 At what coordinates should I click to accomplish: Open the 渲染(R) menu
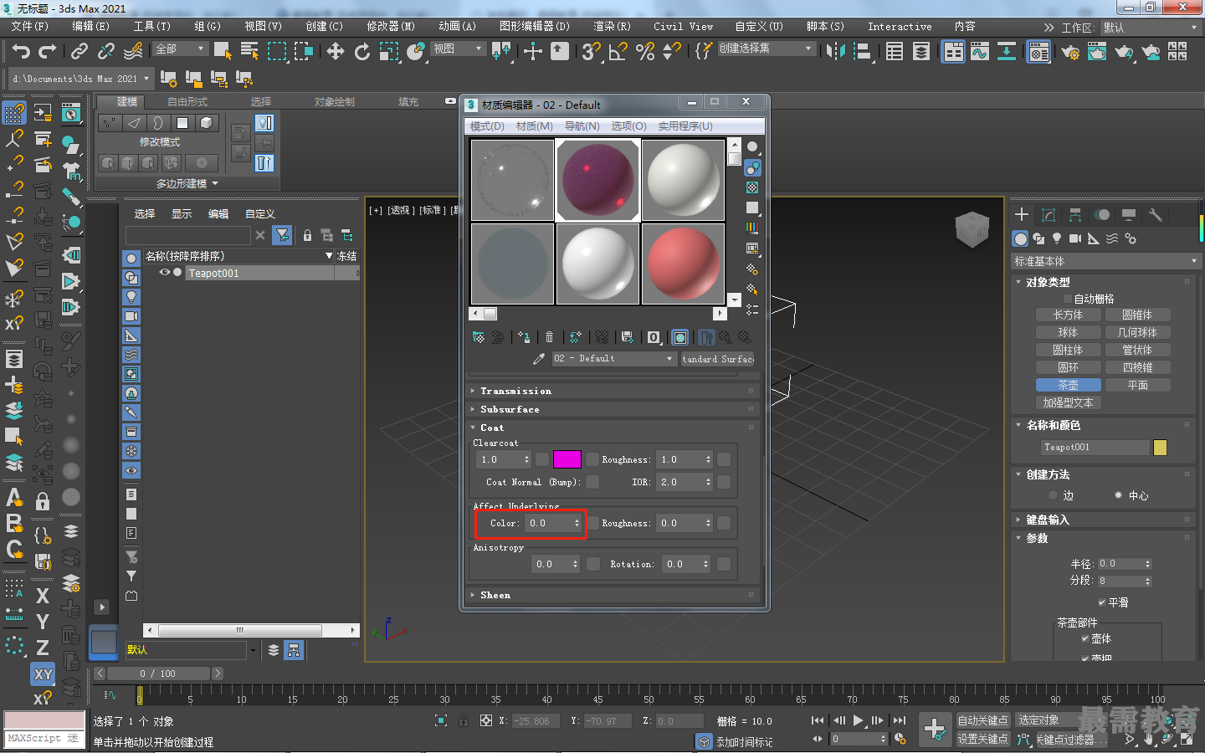point(612,27)
